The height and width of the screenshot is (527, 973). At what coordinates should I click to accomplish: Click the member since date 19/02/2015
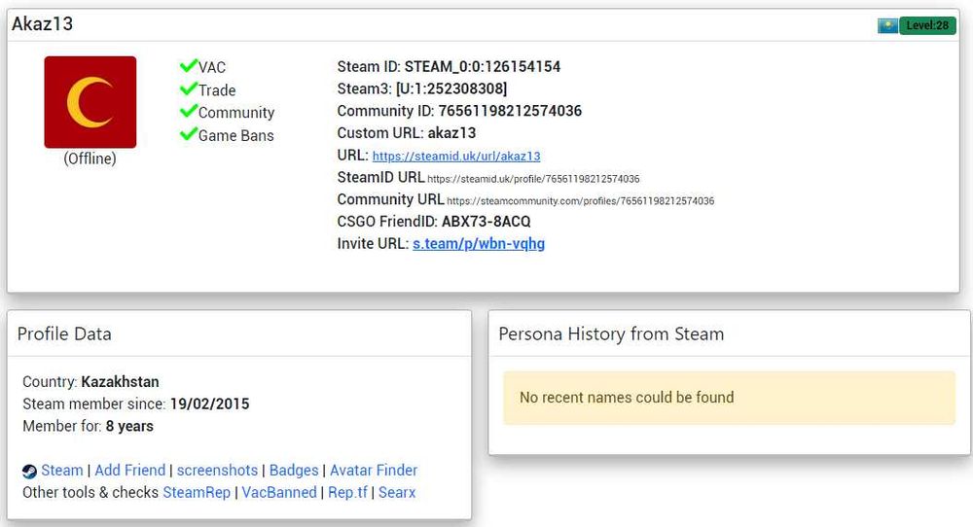coord(210,404)
